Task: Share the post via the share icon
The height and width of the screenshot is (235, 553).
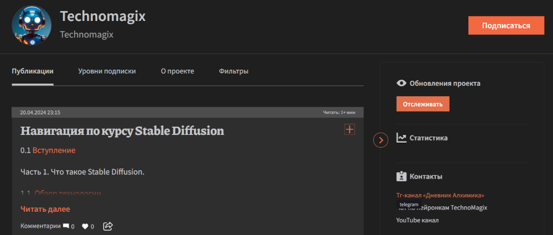Action: point(108,226)
